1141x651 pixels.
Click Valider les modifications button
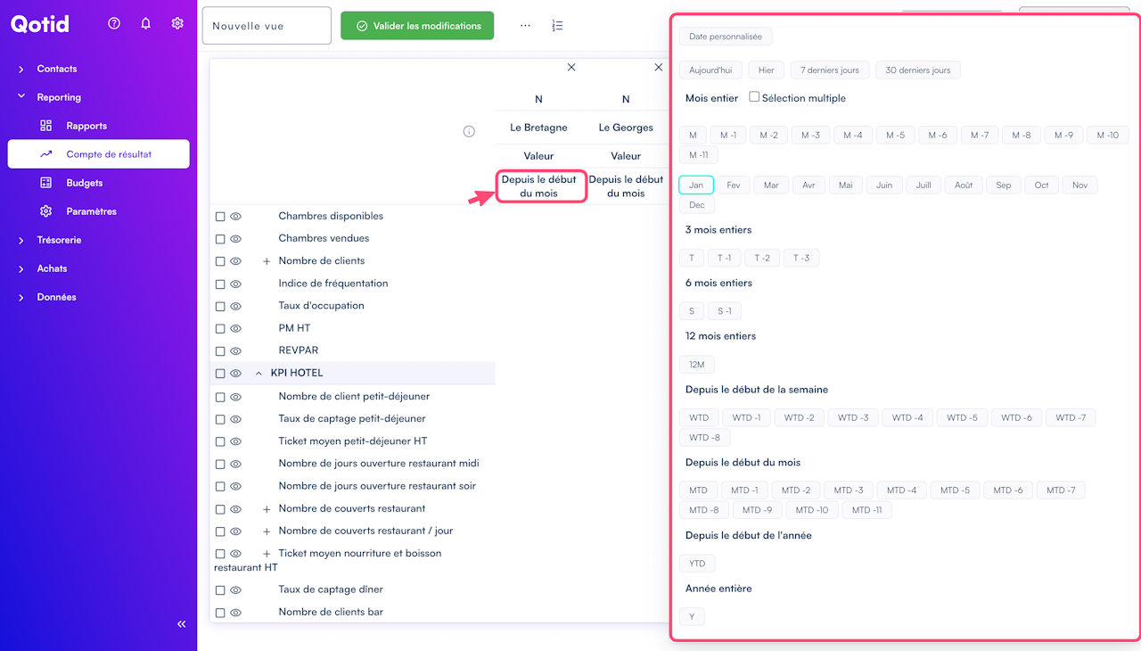(417, 26)
